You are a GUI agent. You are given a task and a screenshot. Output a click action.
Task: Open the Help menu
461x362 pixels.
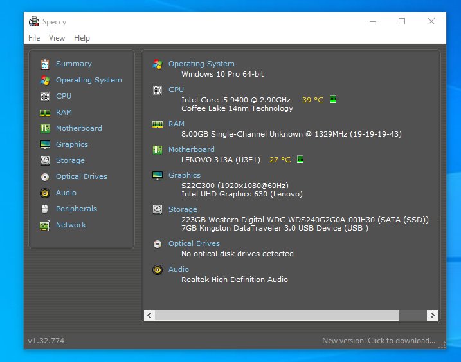(82, 38)
